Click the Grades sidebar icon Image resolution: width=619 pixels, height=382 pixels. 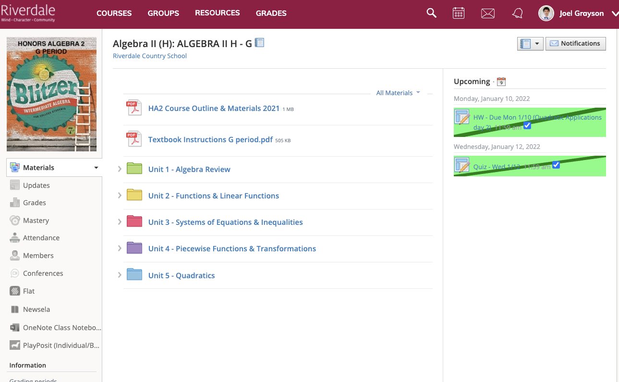(15, 203)
